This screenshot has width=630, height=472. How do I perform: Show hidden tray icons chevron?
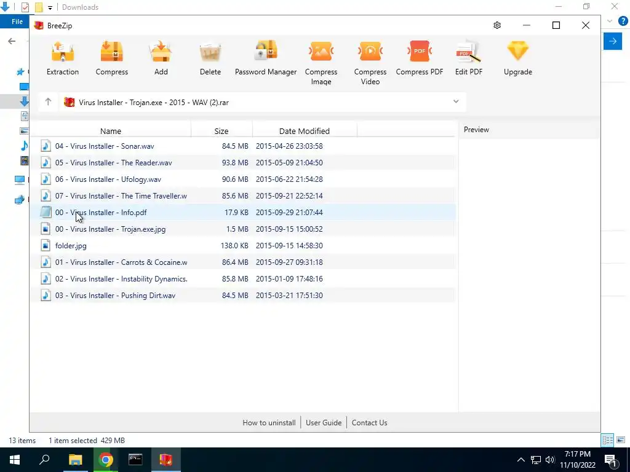click(520, 460)
